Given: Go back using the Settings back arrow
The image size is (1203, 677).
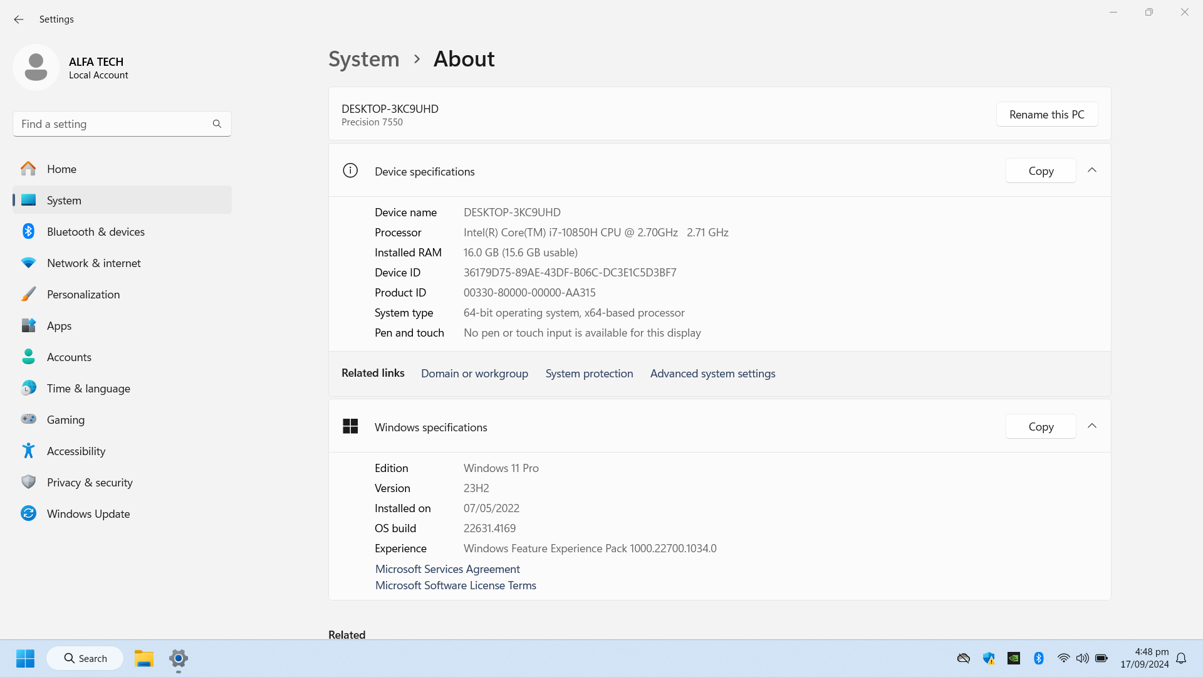Looking at the screenshot, I should (19, 19).
